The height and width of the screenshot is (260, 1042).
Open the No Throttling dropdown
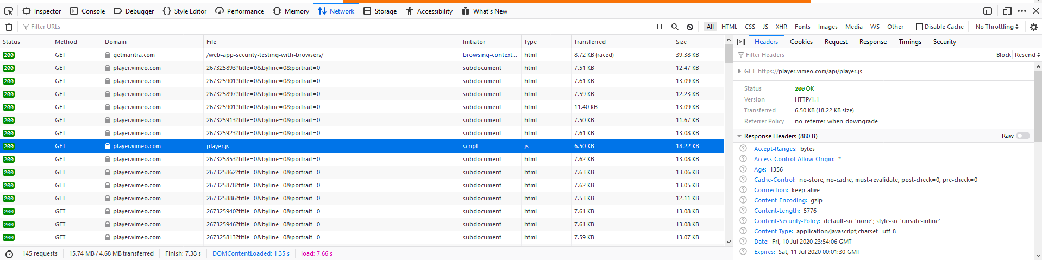pyautogui.click(x=997, y=27)
